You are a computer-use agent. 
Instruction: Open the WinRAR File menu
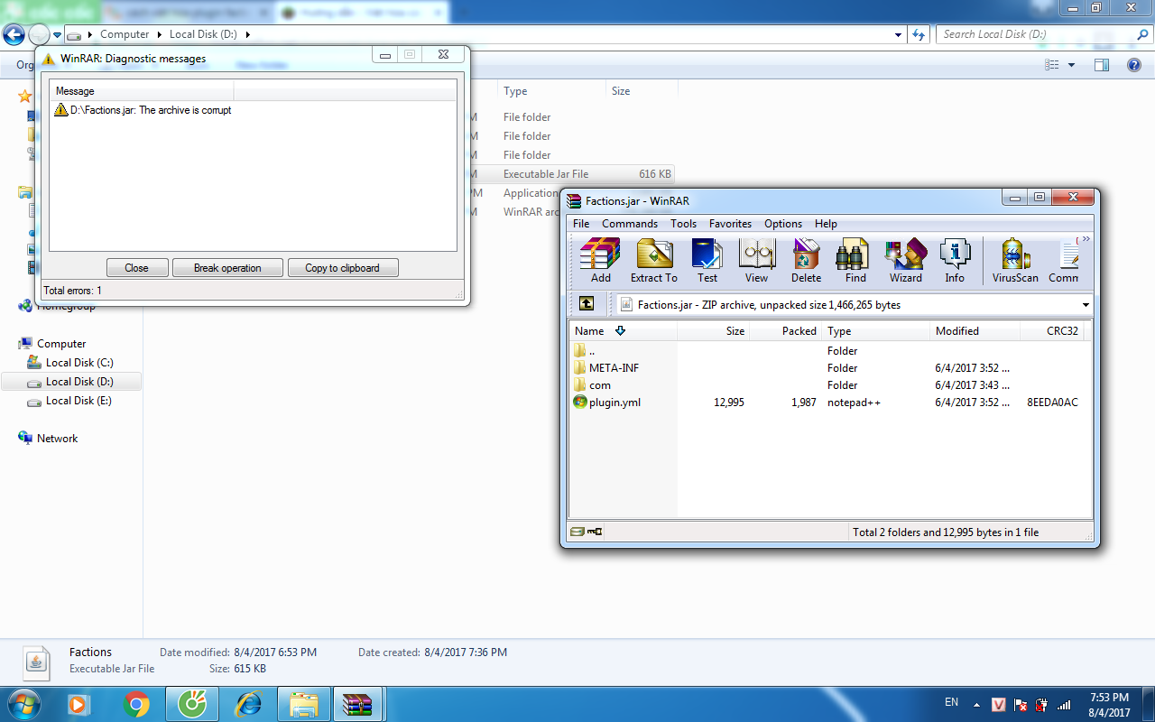coord(581,224)
